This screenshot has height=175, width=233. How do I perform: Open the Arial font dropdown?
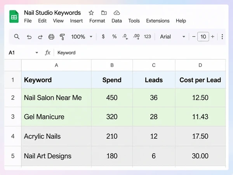pyautogui.click(x=172, y=37)
